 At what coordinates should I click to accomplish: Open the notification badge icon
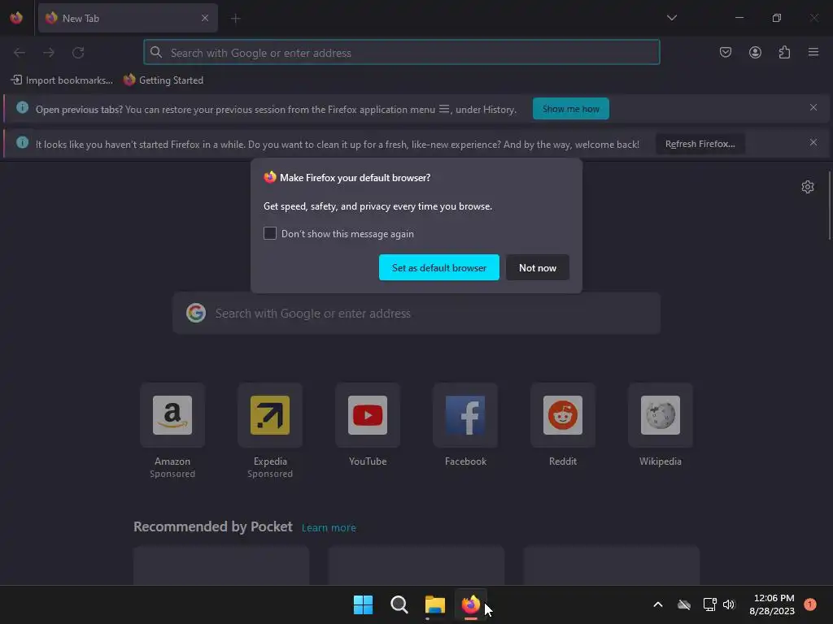(x=810, y=604)
